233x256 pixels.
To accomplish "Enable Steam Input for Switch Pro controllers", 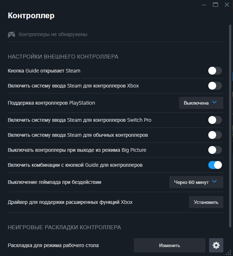I will click(x=215, y=120).
